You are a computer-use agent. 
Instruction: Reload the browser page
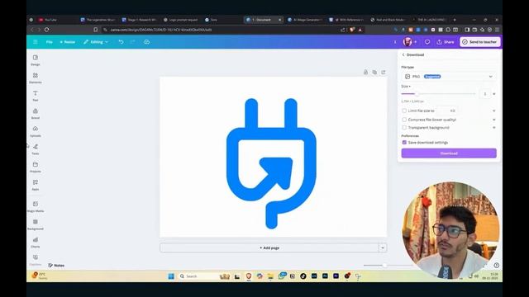pos(46,30)
